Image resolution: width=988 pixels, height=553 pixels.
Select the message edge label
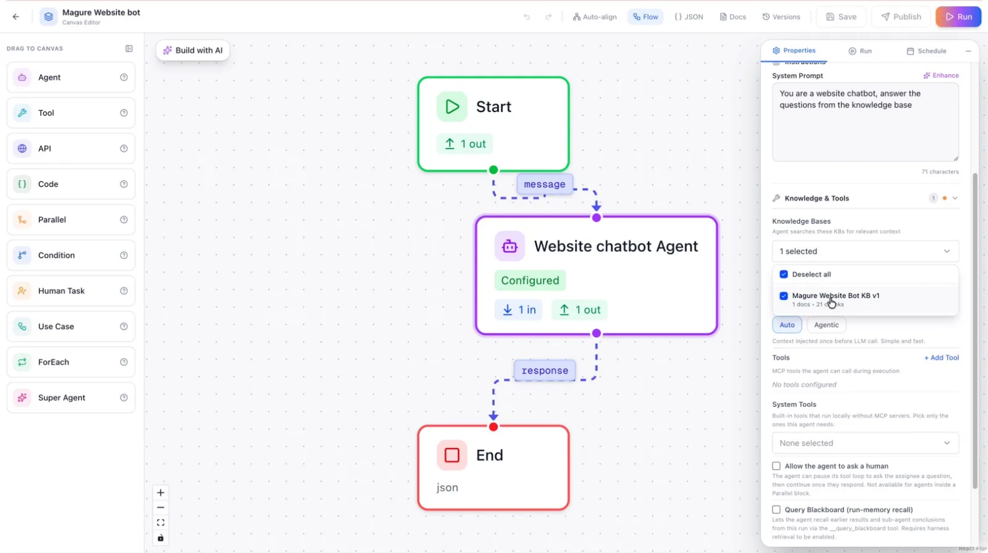[x=545, y=184]
